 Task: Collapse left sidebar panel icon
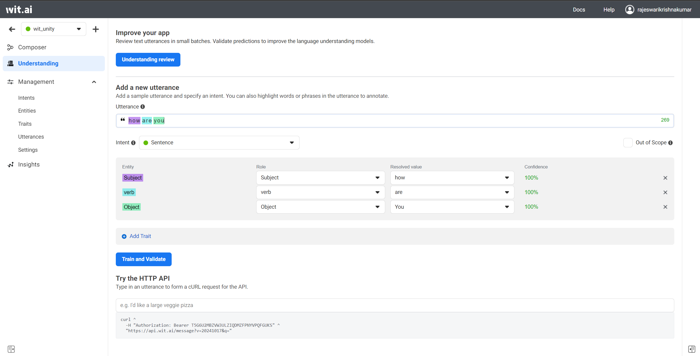[11, 349]
